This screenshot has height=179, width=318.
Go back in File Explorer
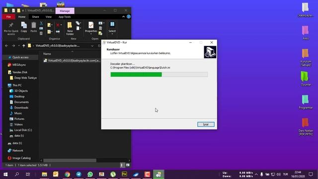click(x=6, y=46)
